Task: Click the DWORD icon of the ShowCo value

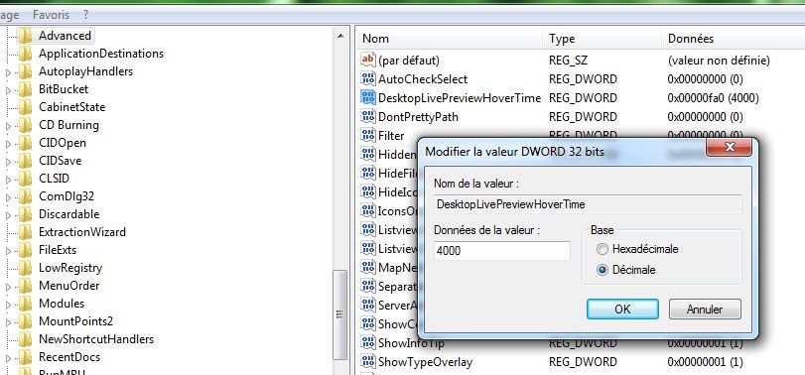Action: 368,323
